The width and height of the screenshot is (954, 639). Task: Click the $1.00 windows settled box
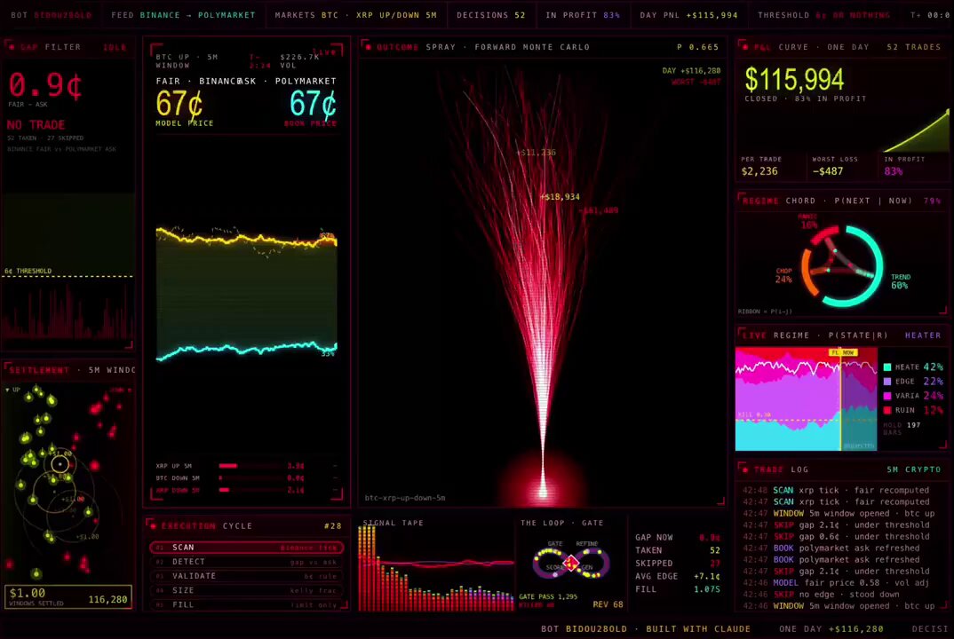(68, 596)
